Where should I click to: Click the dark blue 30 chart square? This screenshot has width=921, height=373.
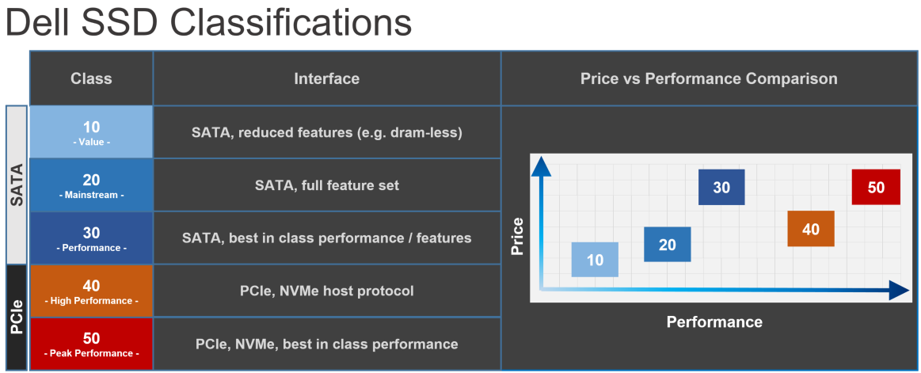(x=721, y=188)
